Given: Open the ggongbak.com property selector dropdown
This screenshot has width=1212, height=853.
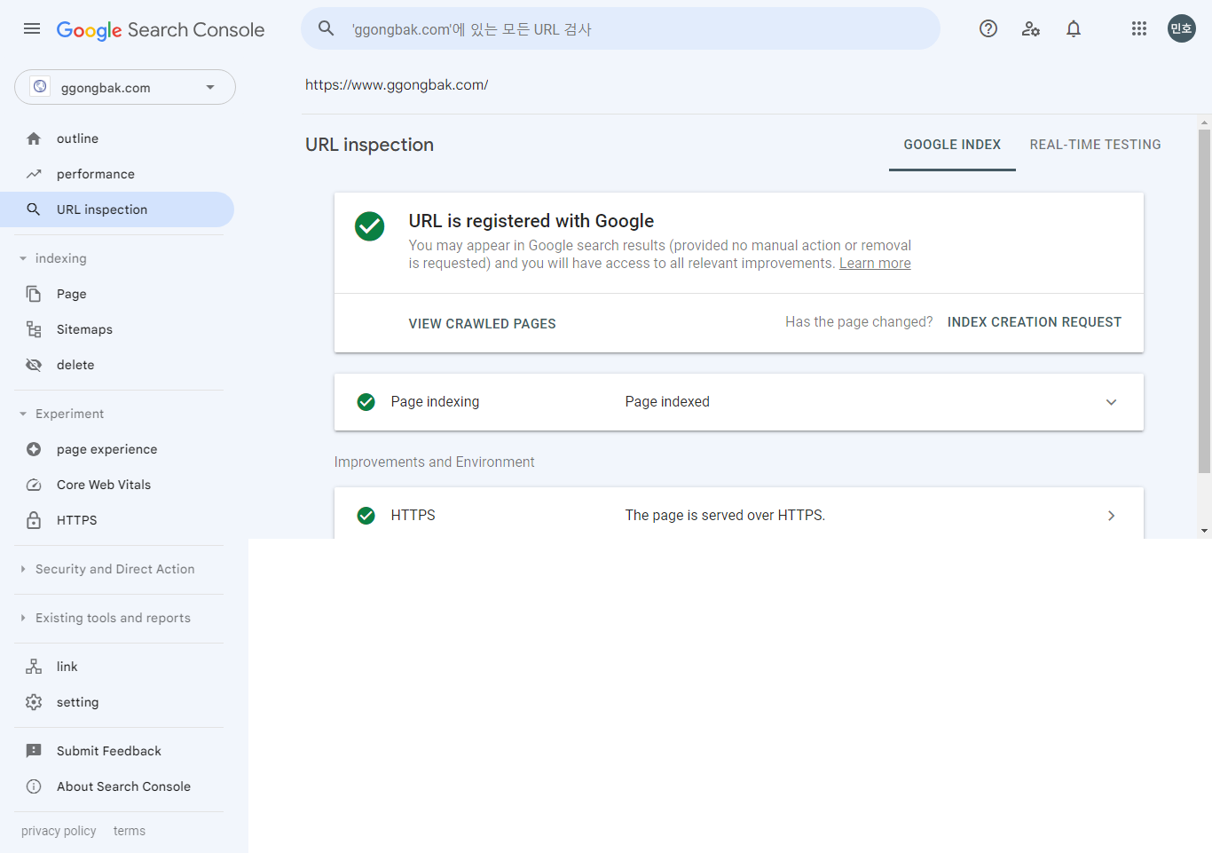Looking at the screenshot, I should [125, 88].
